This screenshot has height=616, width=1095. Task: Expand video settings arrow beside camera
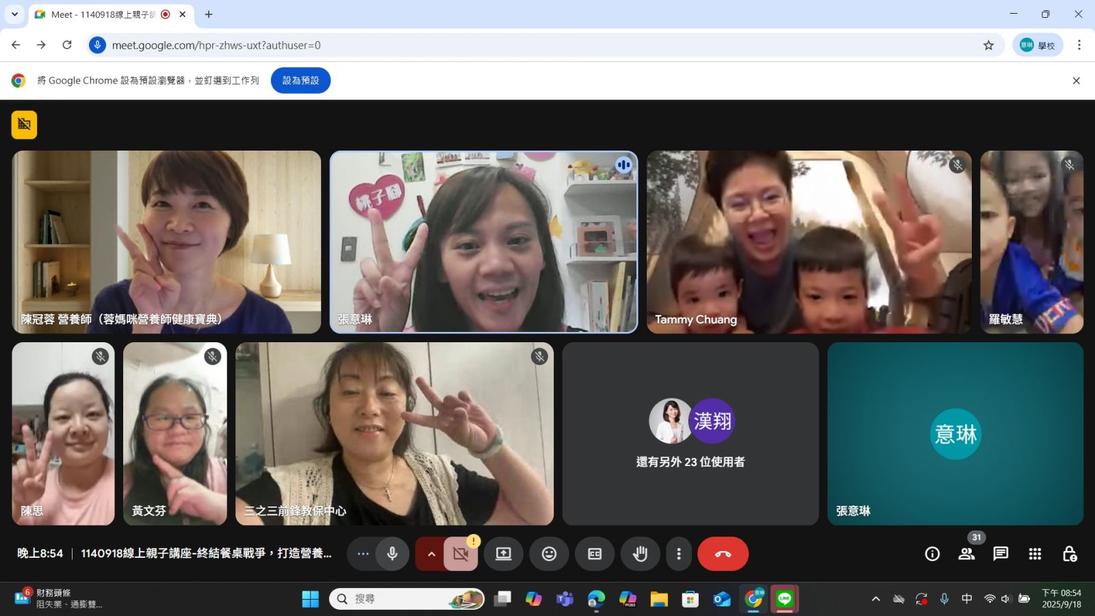click(431, 554)
